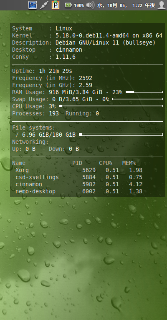Click the battery status icon
Viewport: 167px width, 320px height.
(x=68, y=5)
